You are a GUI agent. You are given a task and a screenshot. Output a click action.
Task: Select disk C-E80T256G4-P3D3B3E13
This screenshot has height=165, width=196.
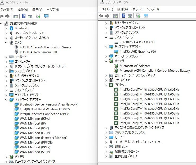click(x=137, y=42)
